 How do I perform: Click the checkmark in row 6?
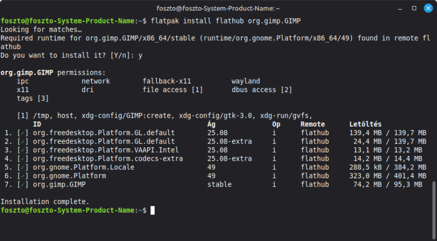23,176
